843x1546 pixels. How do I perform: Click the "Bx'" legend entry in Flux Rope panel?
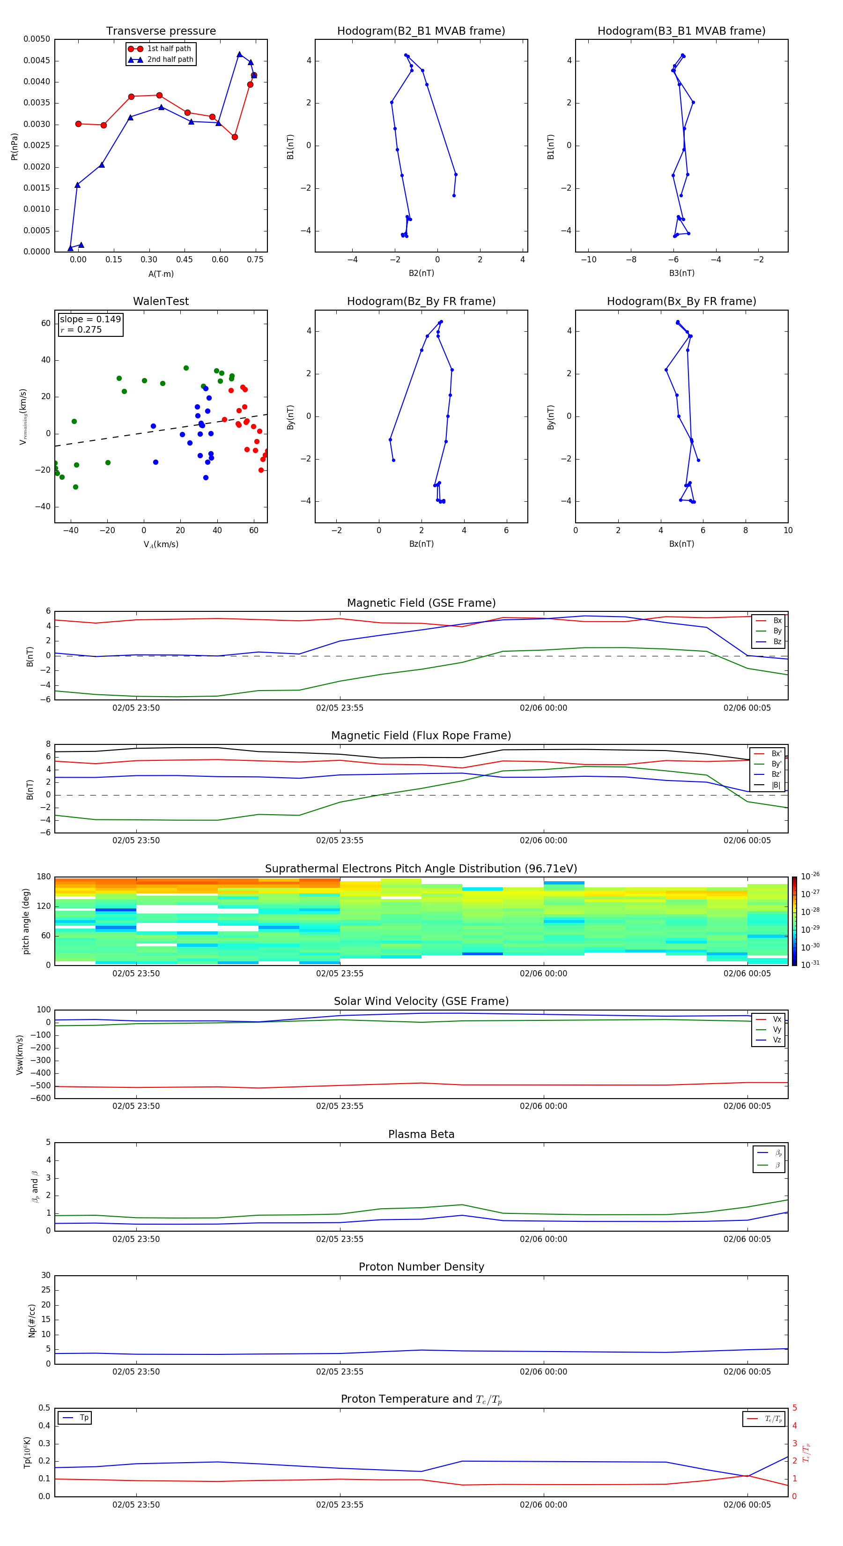768,754
